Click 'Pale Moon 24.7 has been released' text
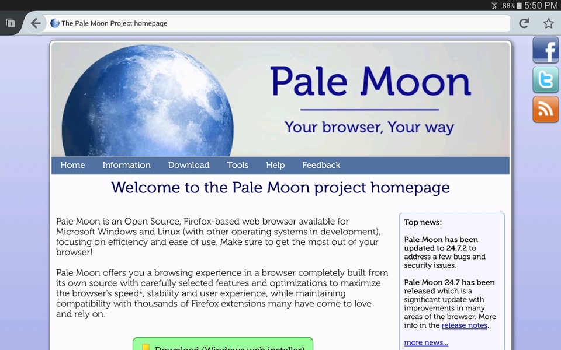This screenshot has width=561, height=350. [x=449, y=286]
